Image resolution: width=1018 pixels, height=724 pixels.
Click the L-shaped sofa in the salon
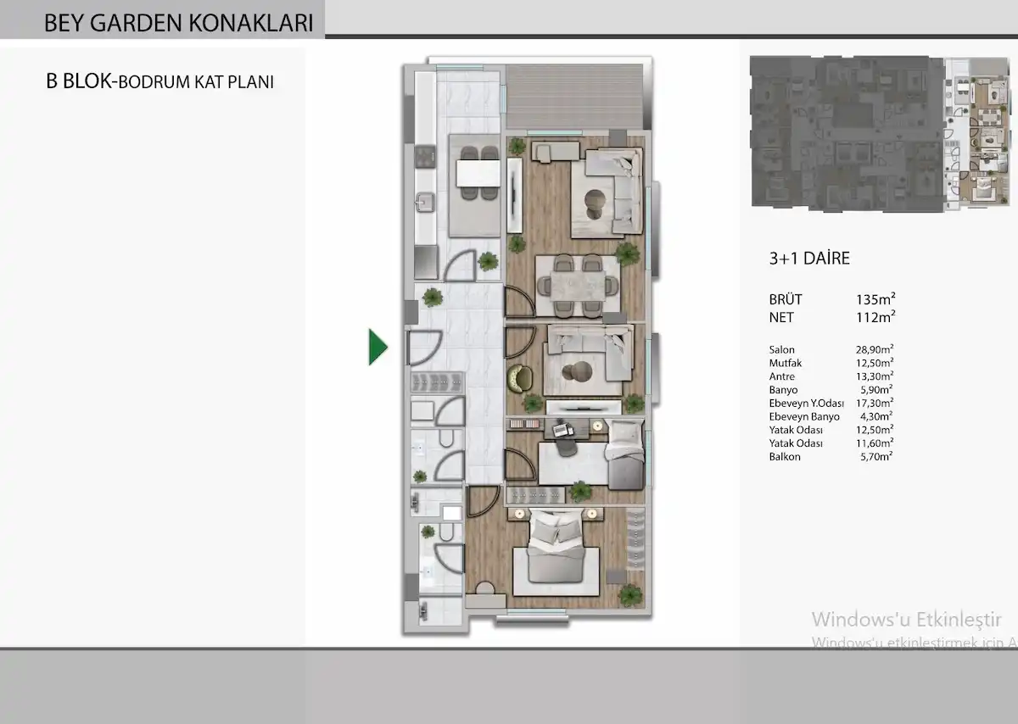click(609, 192)
